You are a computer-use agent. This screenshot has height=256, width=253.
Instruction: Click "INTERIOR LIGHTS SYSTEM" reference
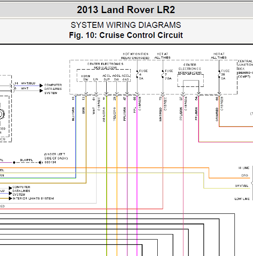click(x=33, y=199)
